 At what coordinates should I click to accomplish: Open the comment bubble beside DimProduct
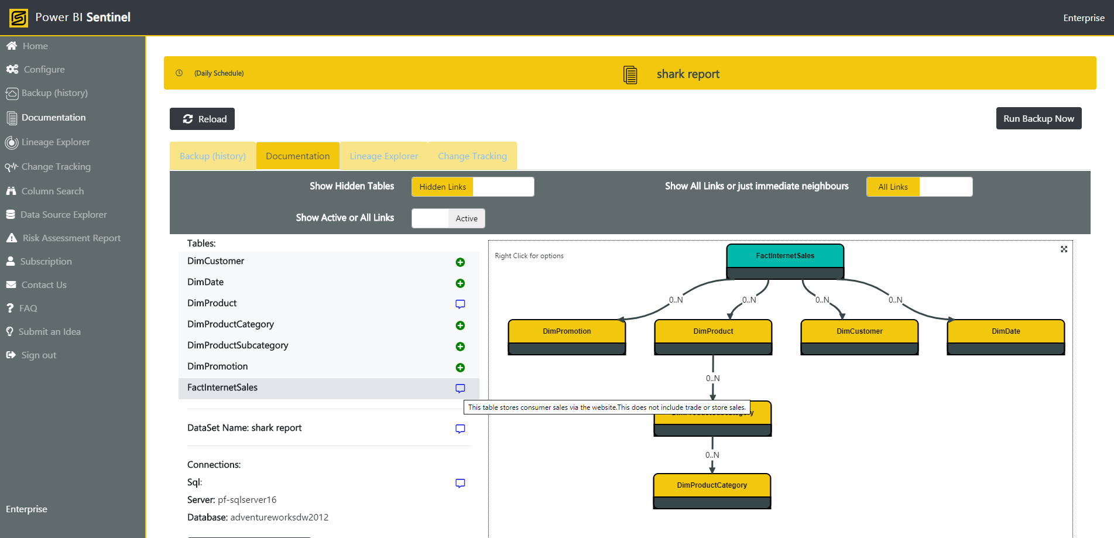[460, 304]
